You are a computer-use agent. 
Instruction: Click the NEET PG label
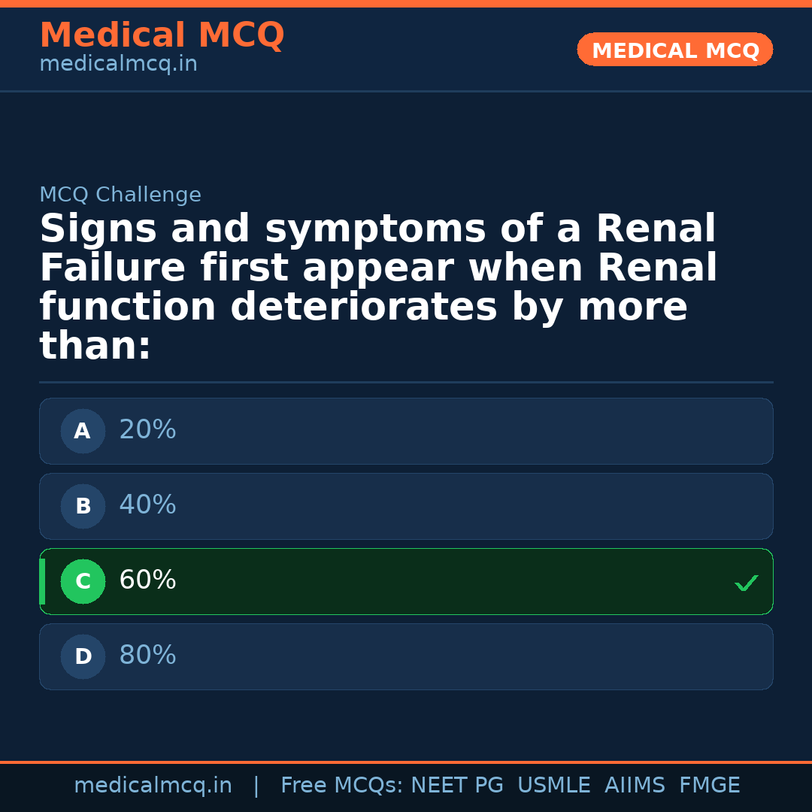click(456, 784)
